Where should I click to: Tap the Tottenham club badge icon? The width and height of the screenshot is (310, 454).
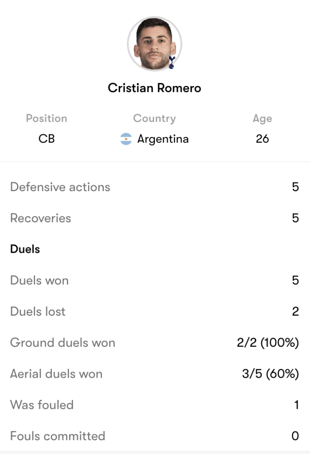coord(171,61)
